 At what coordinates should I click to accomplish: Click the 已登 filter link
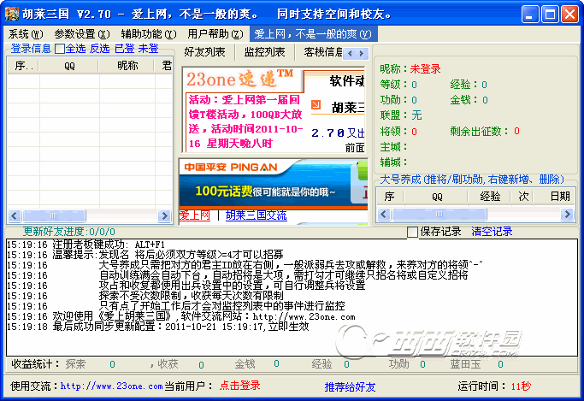point(124,49)
